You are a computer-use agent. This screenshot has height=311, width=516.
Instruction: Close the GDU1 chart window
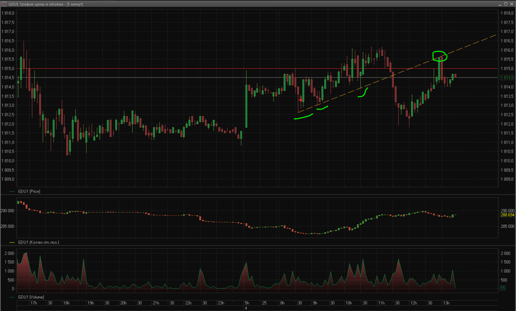pos(511,4)
